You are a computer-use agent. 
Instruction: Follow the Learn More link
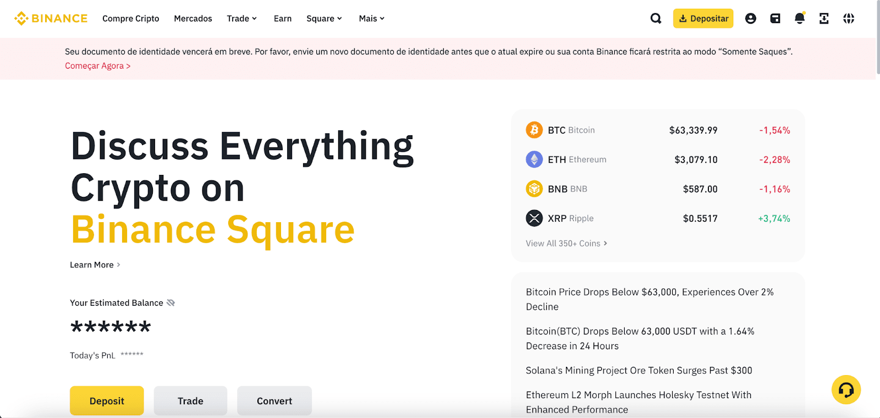tap(95, 265)
